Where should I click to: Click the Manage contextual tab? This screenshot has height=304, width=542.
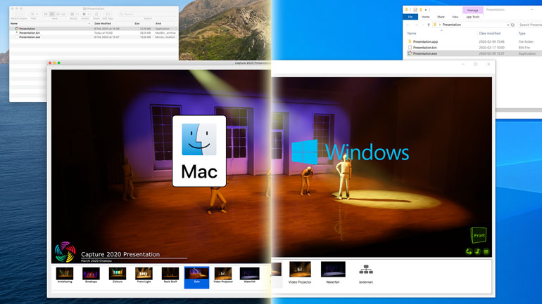[472, 11]
